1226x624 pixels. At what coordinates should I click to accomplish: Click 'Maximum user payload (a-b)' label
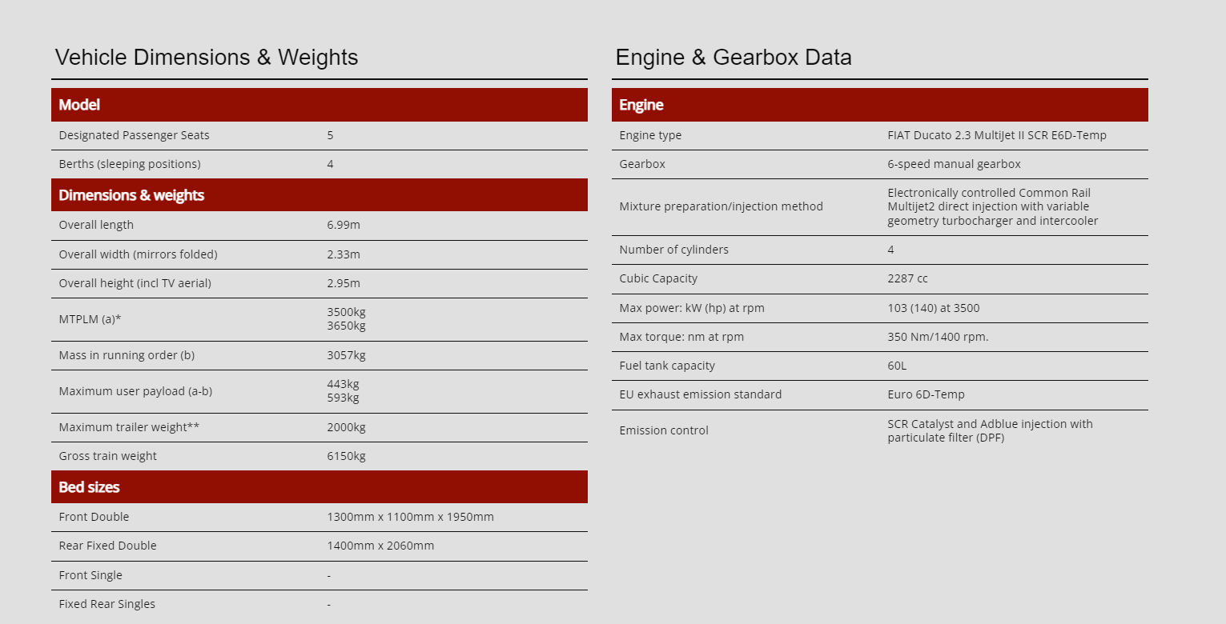point(135,391)
